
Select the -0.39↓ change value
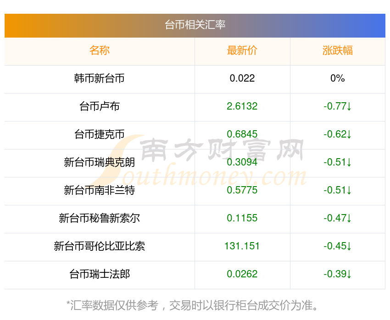click(338, 274)
